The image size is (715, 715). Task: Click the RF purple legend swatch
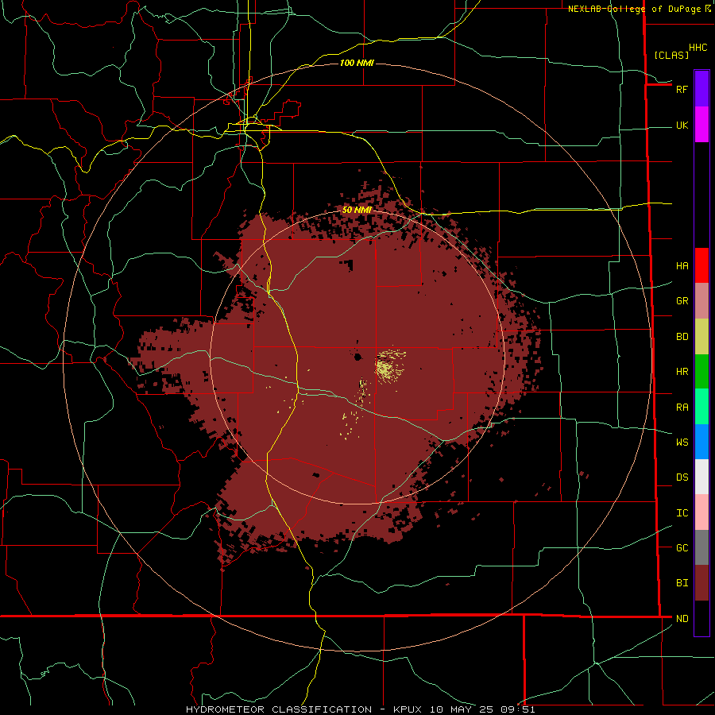701,89
